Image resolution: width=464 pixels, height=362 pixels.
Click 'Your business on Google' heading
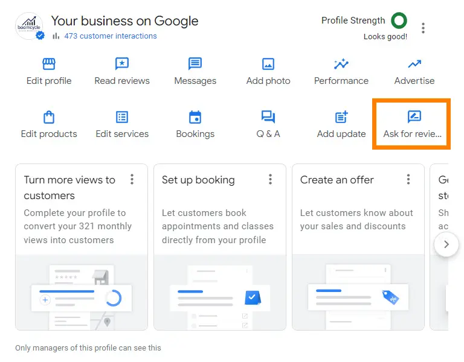[x=124, y=21]
